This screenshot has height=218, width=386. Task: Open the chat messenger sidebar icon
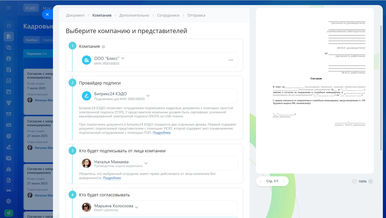(9, 48)
